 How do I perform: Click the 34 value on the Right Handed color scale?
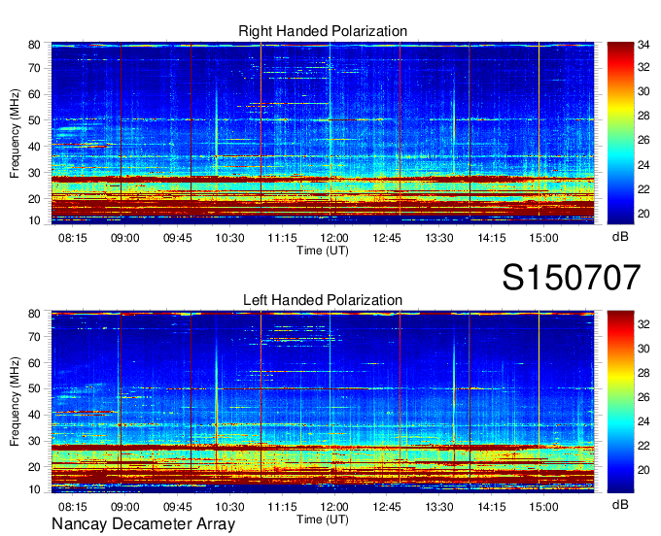tap(644, 45)
